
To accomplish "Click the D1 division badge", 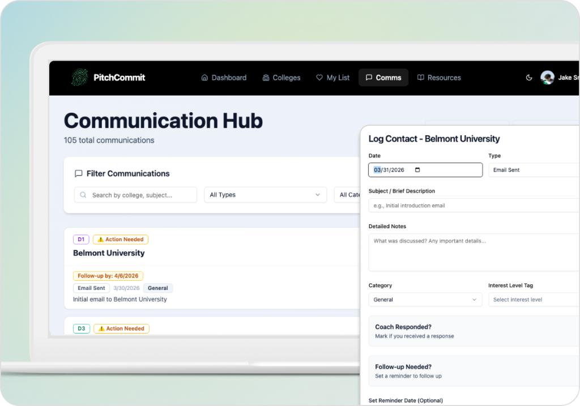I will (81, 240).
